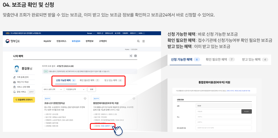Select enlarged 받고 있는 혜택 tab

[255, 60]
